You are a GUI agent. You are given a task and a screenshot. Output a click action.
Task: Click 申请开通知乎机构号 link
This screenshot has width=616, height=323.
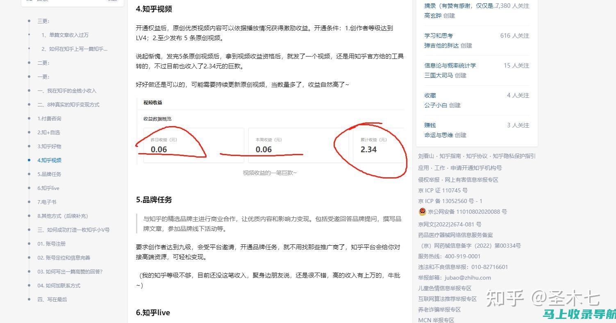(476, 168)
